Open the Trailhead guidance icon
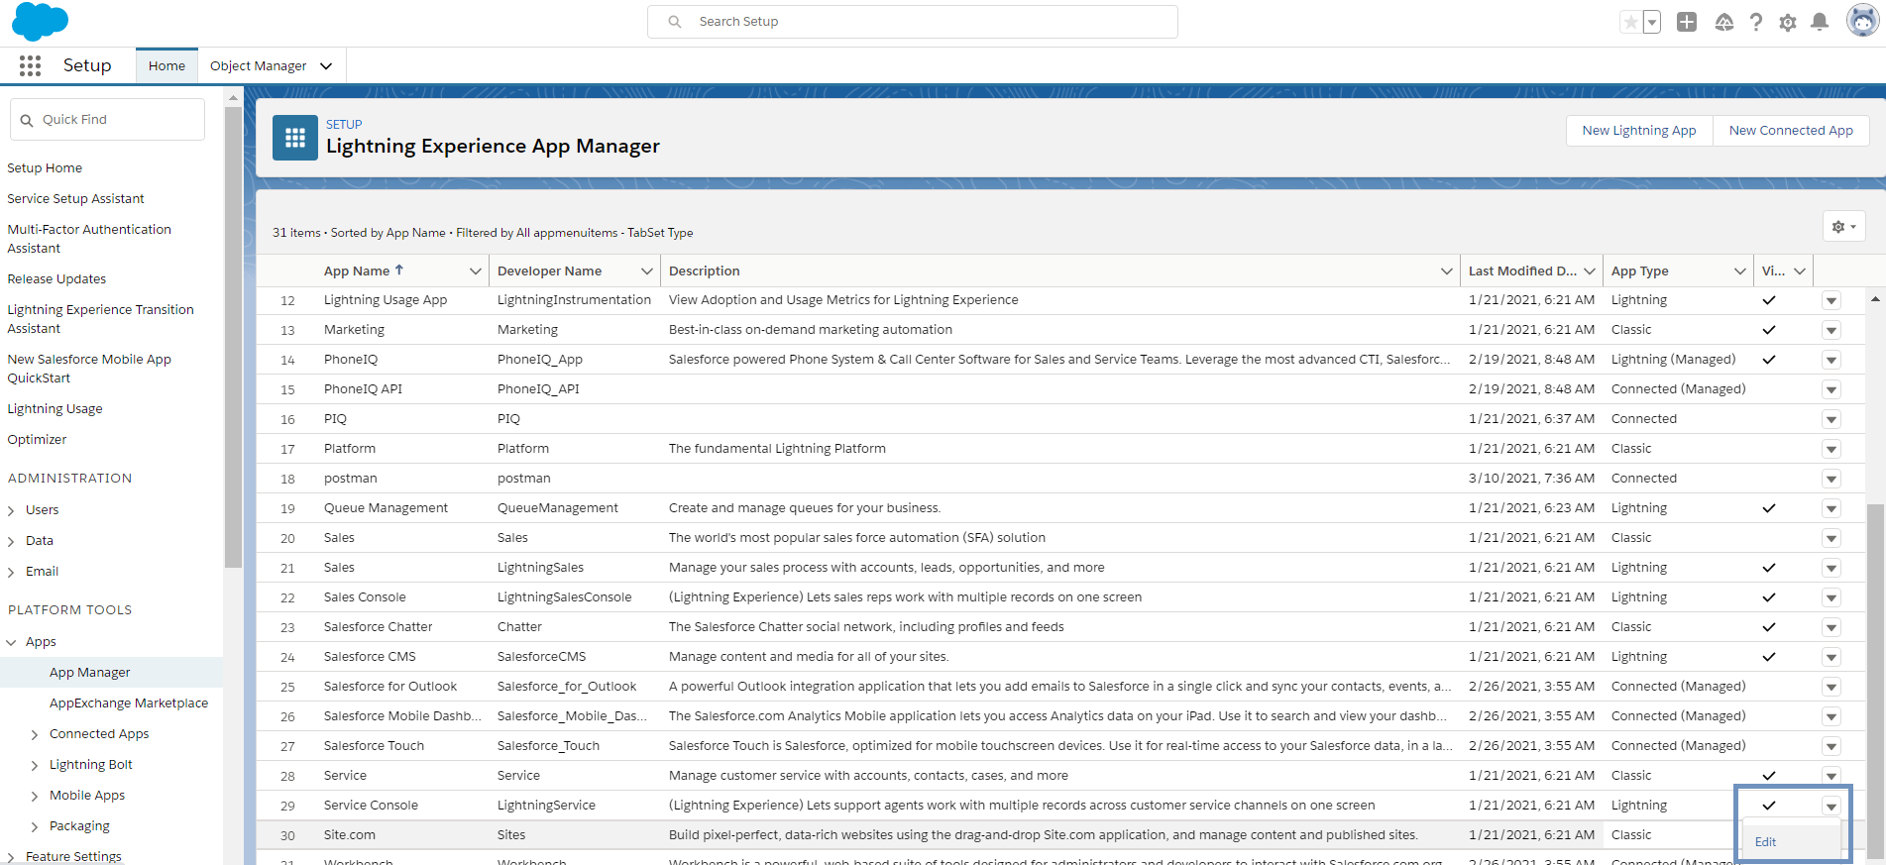1886x865 pixels. 1724,22
